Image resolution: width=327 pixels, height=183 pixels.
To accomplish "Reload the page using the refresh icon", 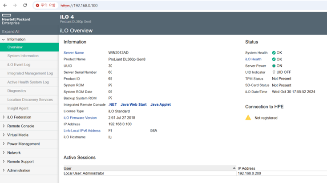I will tap(25, 5).
